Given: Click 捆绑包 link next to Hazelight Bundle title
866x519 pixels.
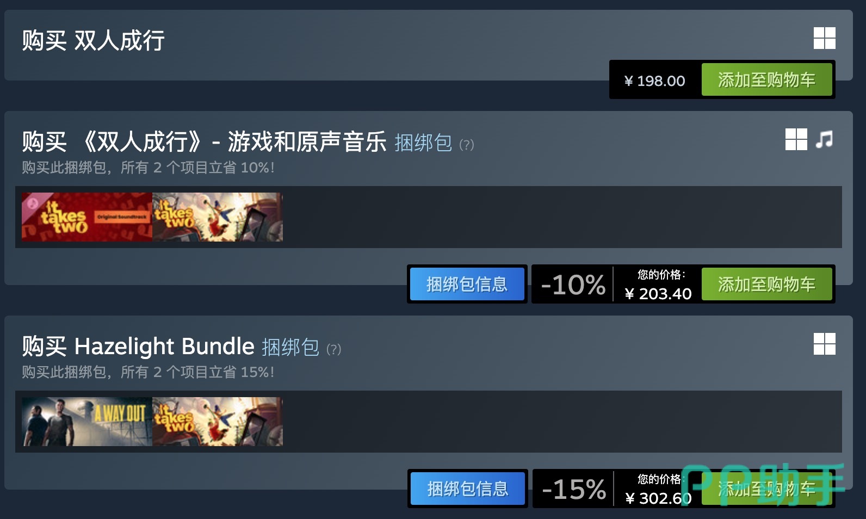Looking at the screenshot, I should click(x=290, y=348).
